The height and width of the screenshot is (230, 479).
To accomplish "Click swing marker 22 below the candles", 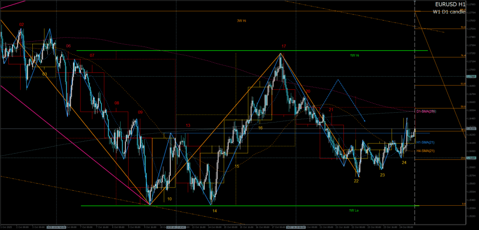I will [x=356, y=180].
